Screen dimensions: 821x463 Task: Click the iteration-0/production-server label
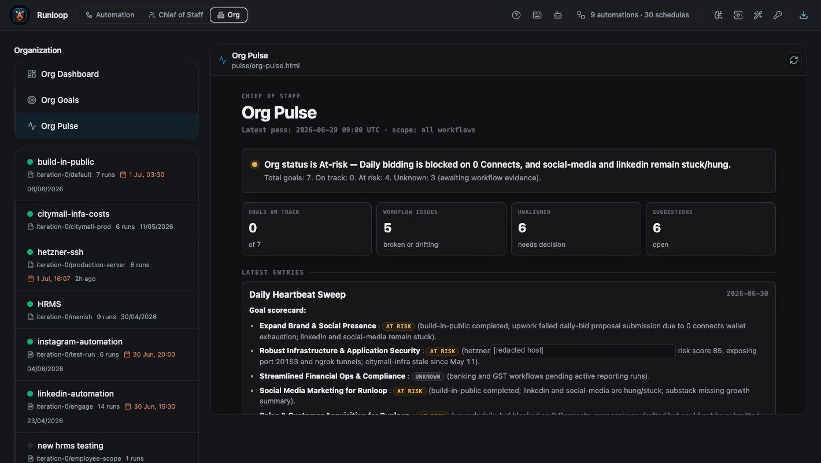click(81, 265)
